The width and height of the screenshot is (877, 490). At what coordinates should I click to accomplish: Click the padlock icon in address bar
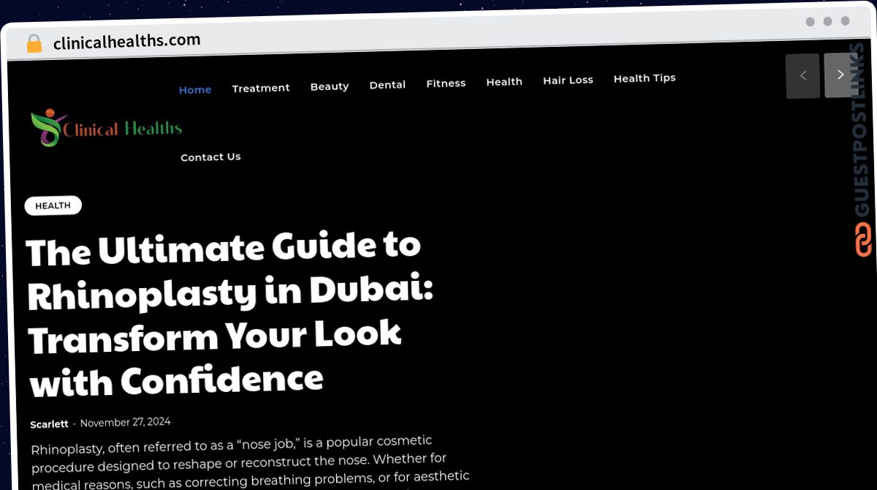(34, 44)
